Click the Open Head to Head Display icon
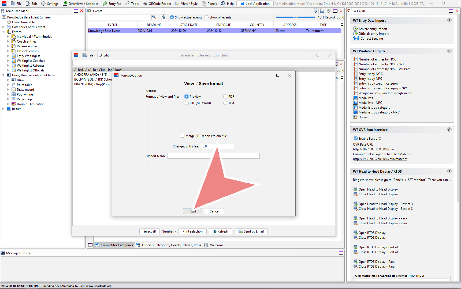 click(x=355, y=189)
